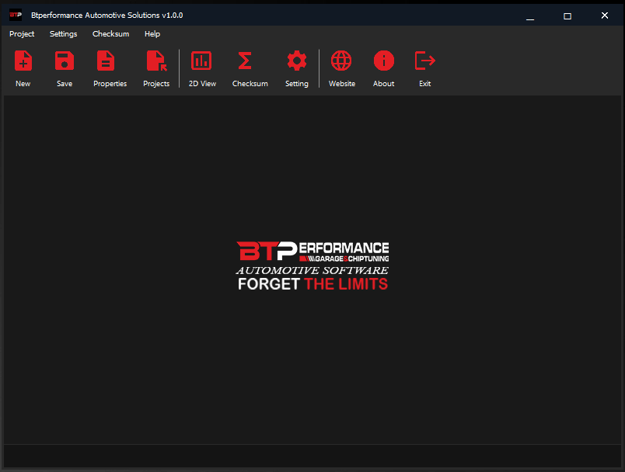This screenshot has height=472, width=625.
Task: Open the Help menu
Action: 152,33
